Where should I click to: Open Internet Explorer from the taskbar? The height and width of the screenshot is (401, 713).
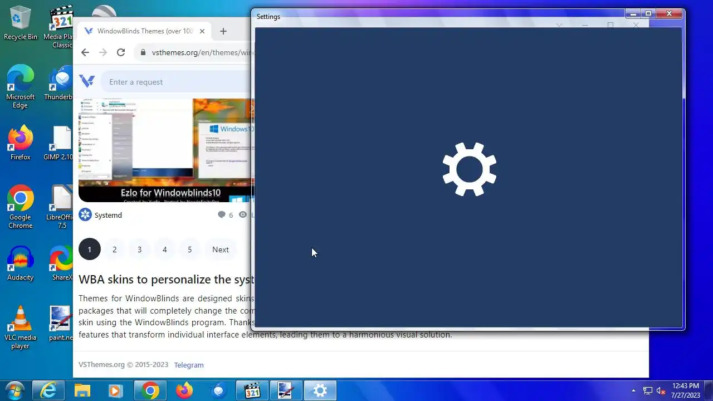pos(48,391)
